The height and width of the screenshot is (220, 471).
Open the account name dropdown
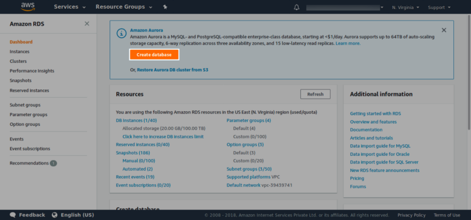pyautogui.click(x=345, y=8)
